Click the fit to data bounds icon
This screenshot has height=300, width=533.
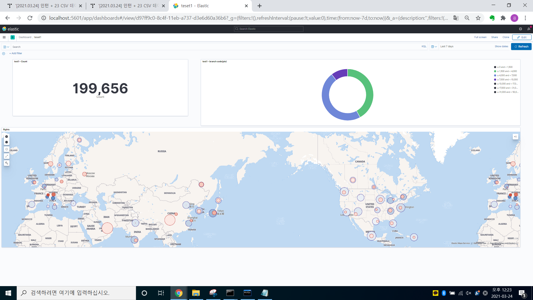click(x=7, y=149)
